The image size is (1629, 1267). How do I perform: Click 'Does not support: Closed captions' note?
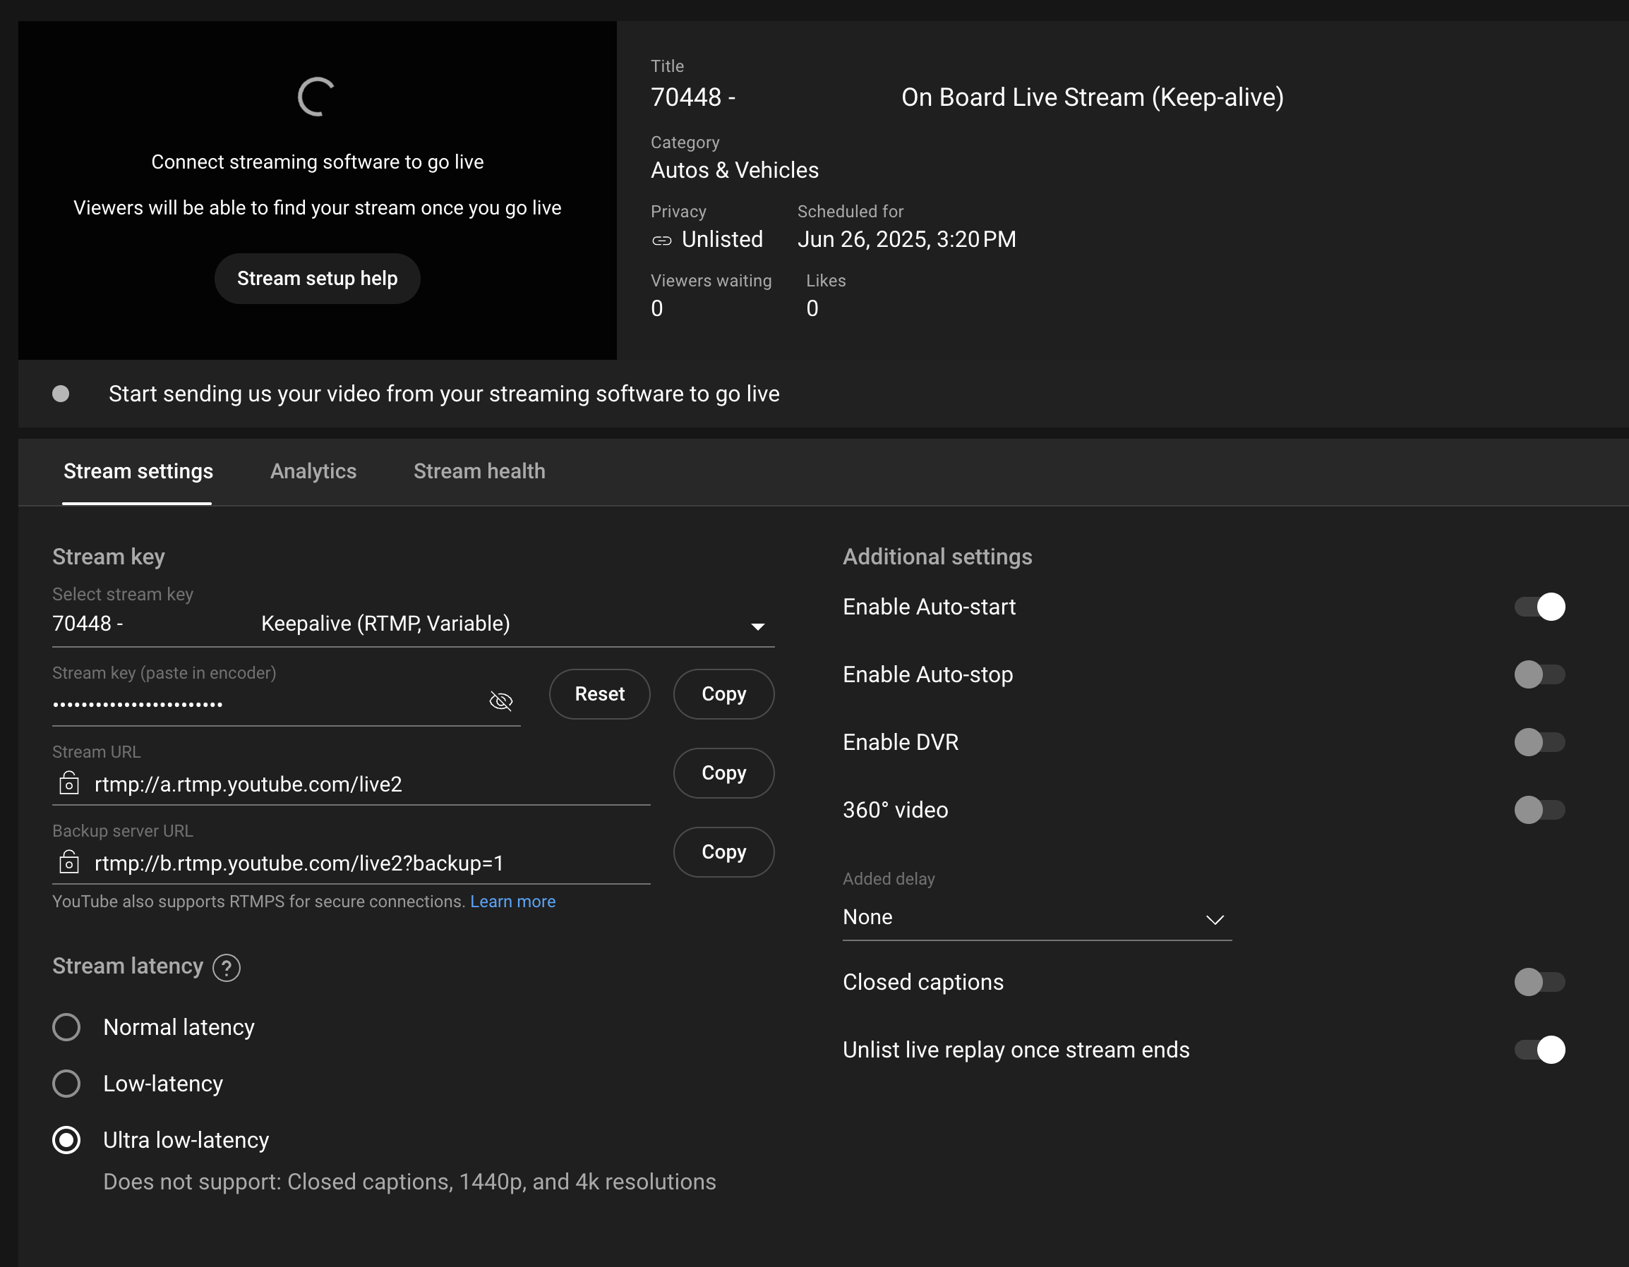coord(409,1182)
